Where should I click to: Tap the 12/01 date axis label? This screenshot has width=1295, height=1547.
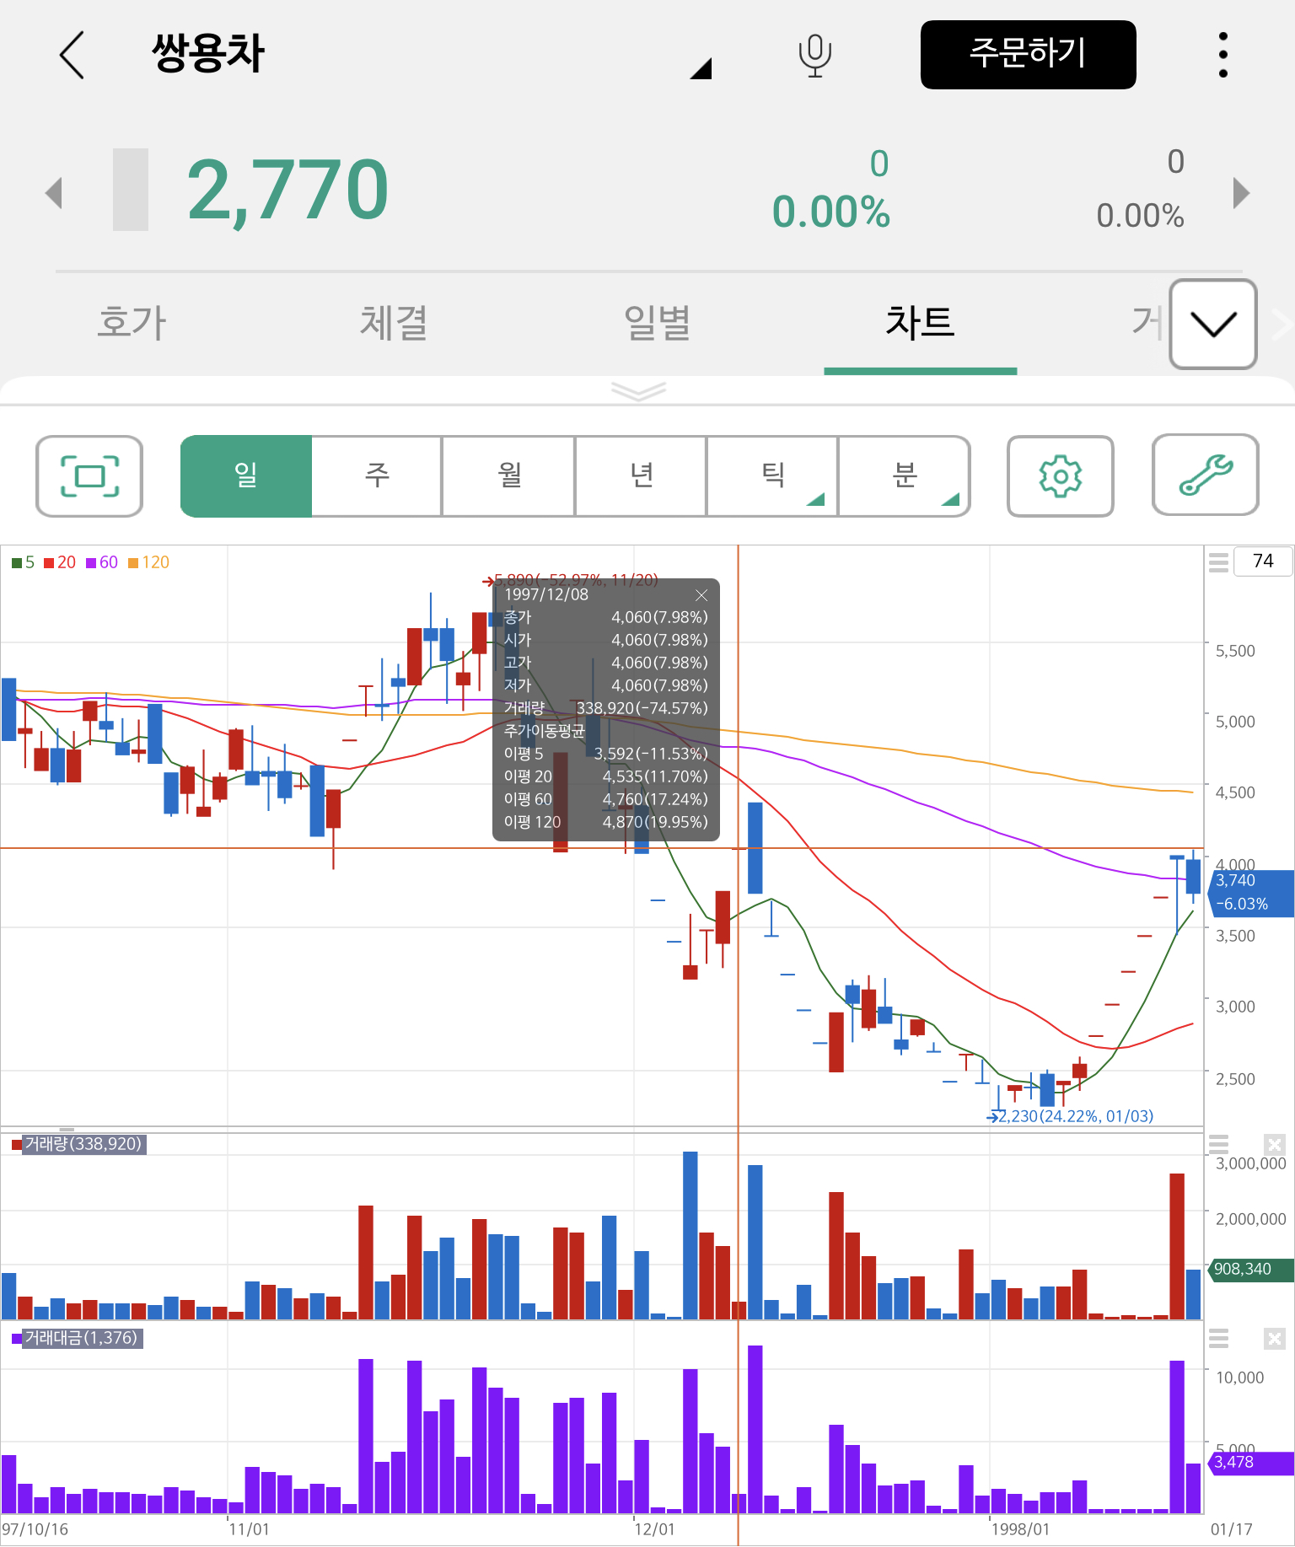point(654,1529)
